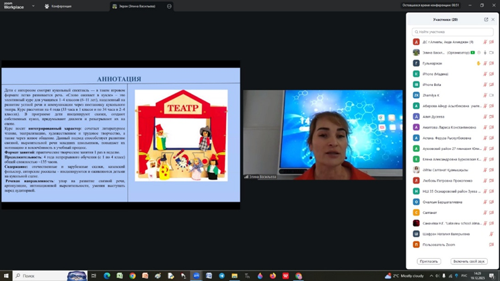Click the Zhamilya K camera icon
500x281 pixels.
pyautogui.click(x=492, y=95)
